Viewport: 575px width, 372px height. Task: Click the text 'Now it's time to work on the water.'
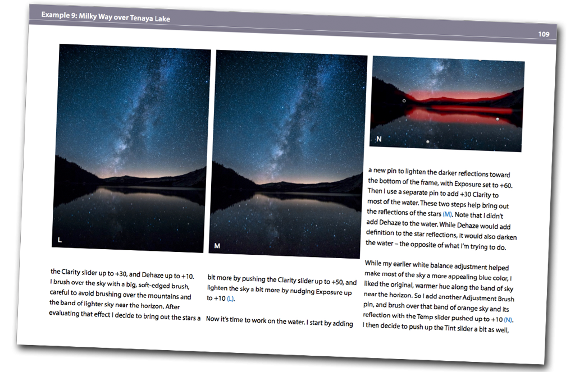click(x=255, y=320)
